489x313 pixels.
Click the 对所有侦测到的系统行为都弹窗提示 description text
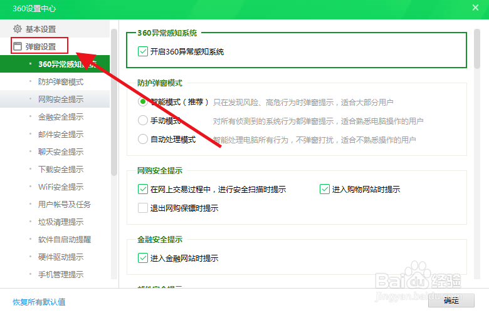[x=318, y=121]
